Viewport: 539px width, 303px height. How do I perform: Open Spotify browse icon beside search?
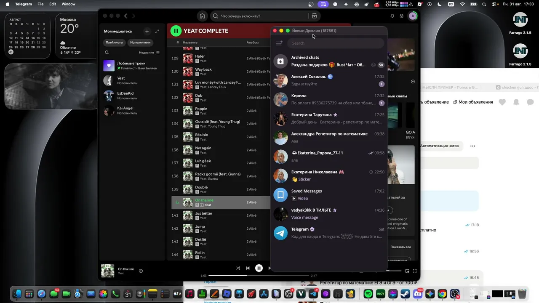click(x=314, y=16)
